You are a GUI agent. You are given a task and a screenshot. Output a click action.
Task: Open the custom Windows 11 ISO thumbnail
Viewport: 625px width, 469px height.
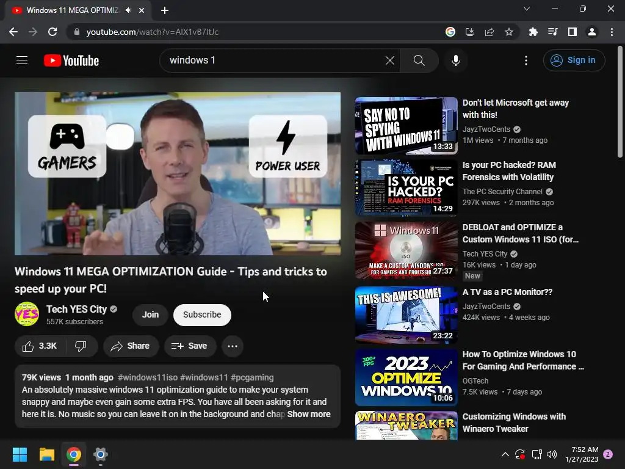click(406, 250)
